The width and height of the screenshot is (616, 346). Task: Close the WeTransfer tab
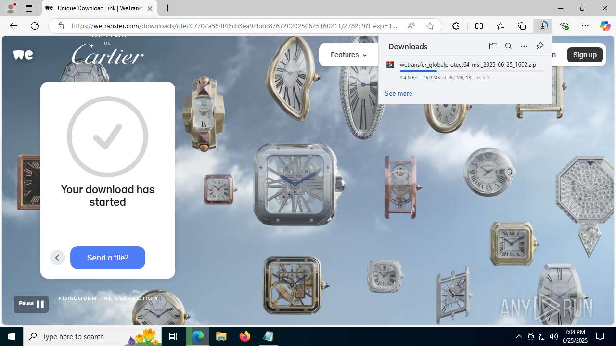(150, 8)
